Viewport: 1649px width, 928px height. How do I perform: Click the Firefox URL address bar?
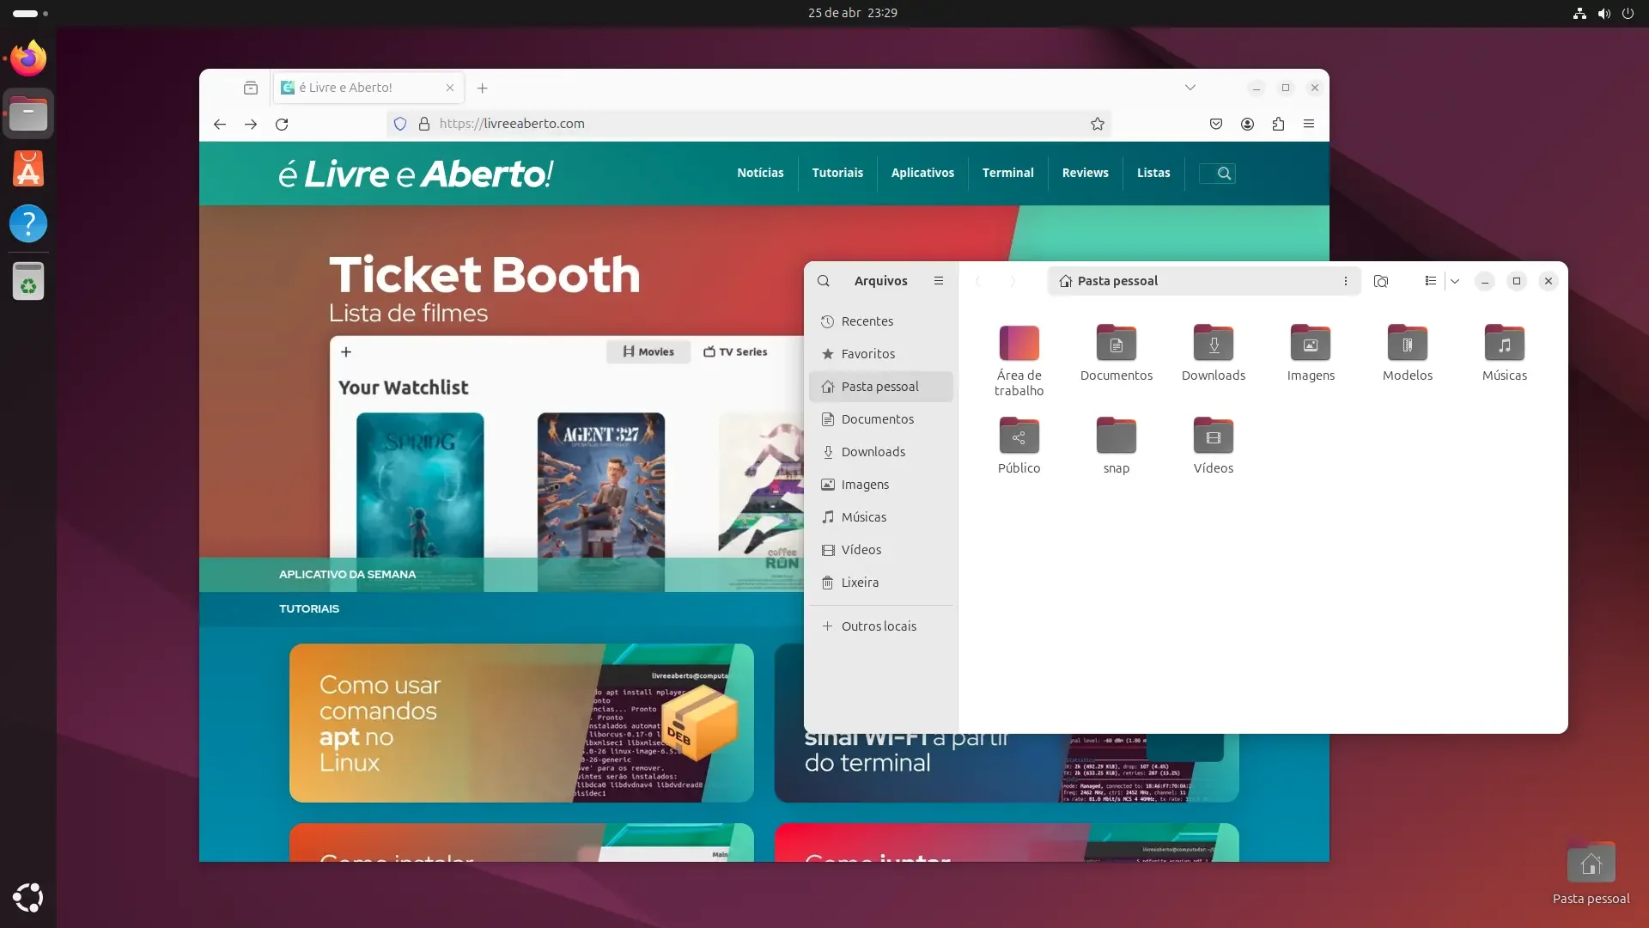[x=747, y=124]
